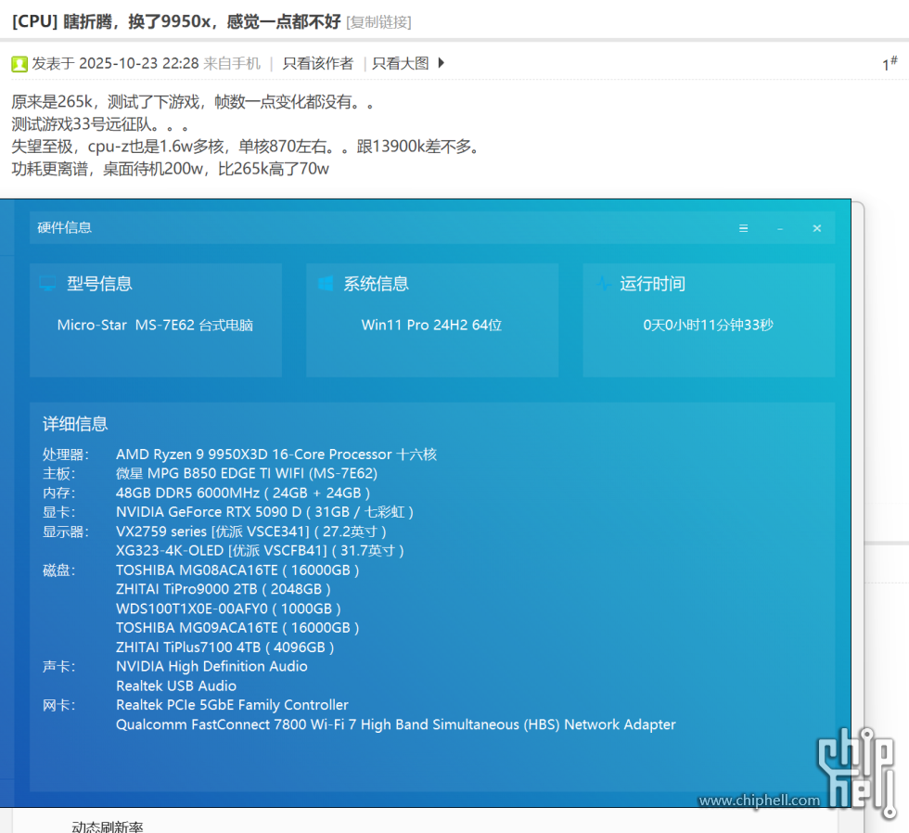Click the 复制链接 link
This screenshot has width=909, height=833.
(378, 21)
